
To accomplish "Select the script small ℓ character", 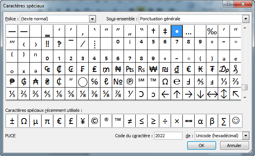I will point(106,81).
